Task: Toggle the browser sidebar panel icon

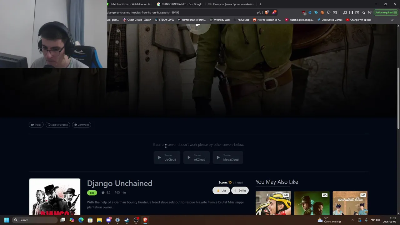Action: point(351,12)
